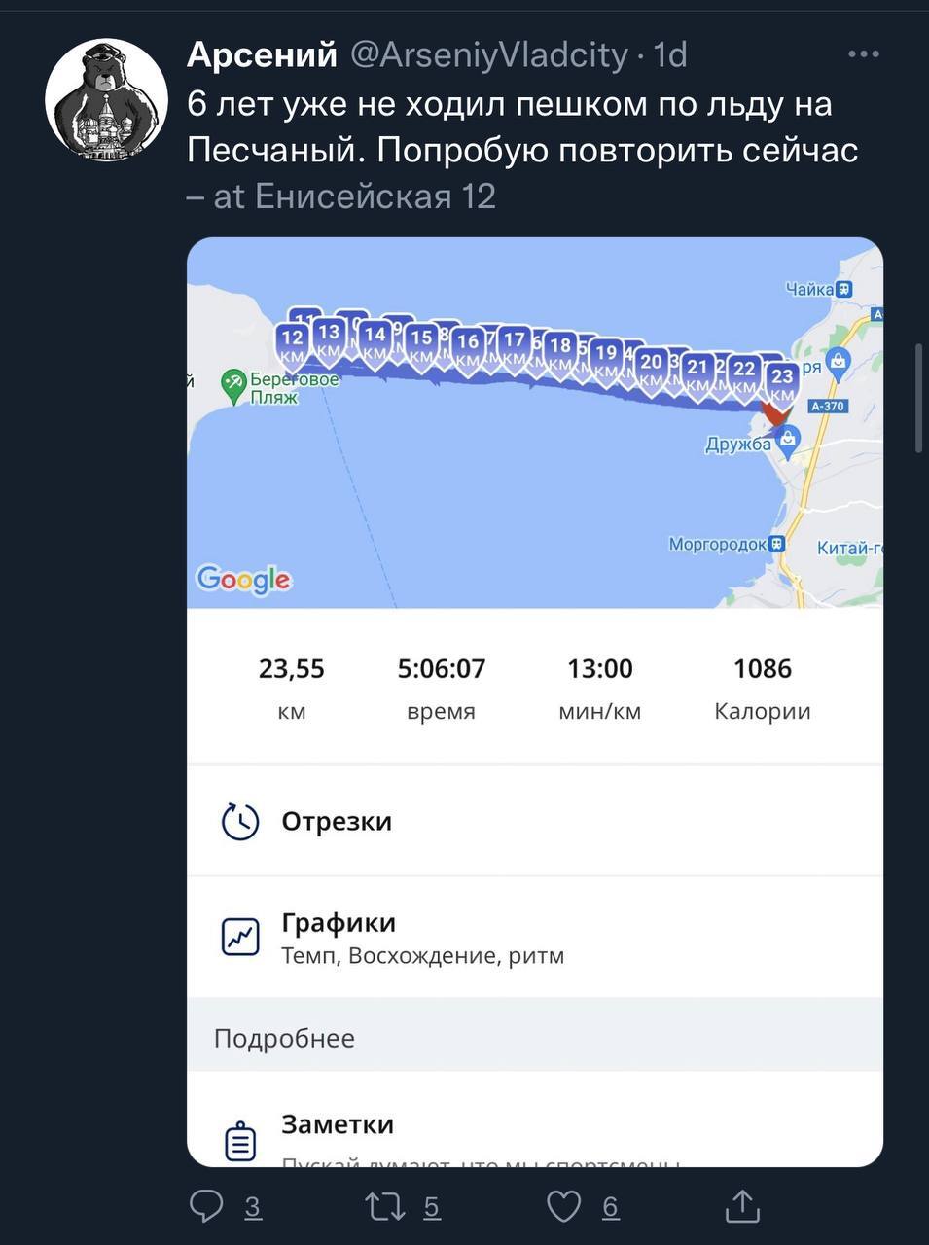The image size is (929, 1245).
Task: Open the Енисейская 12 location link
Action: (375, 196)
